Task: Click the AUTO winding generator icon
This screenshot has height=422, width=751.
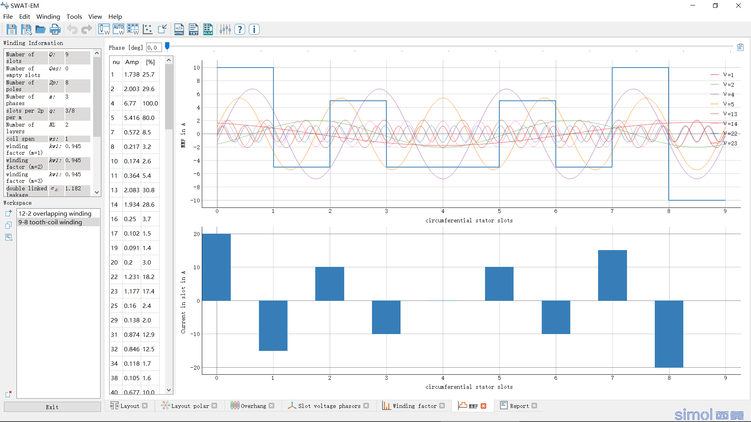Action: pyautogui.click(x=119, y=29)
